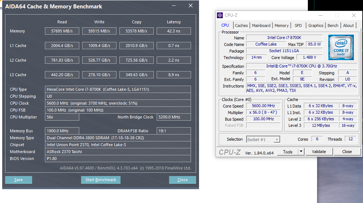Viewport: 363px width, 203px height.
Task: Click the L1 Cache Copy 2010.9 GB/s value
Action: [137, 46]
